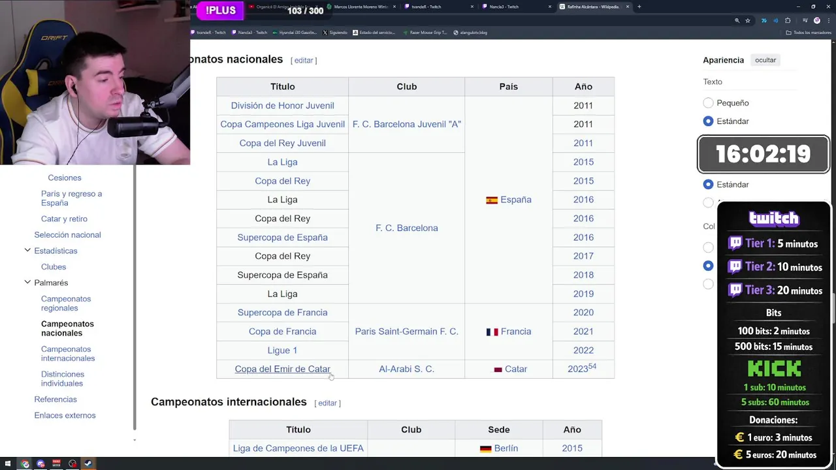Open the Francia country link
Screen dimensions: 836x470
coord(515,331)
